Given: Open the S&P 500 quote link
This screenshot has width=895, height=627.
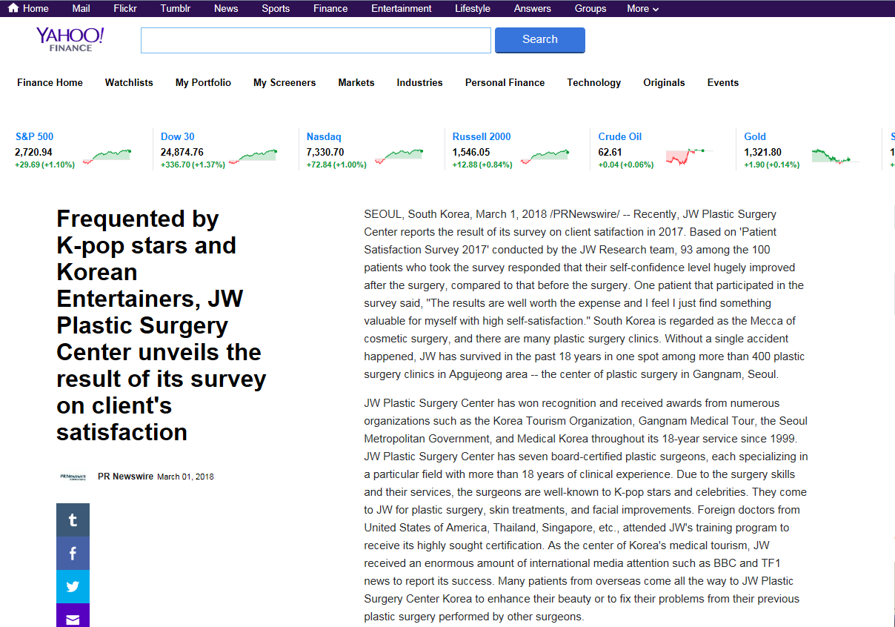Looking at the screenshot, I should (34, 136).
